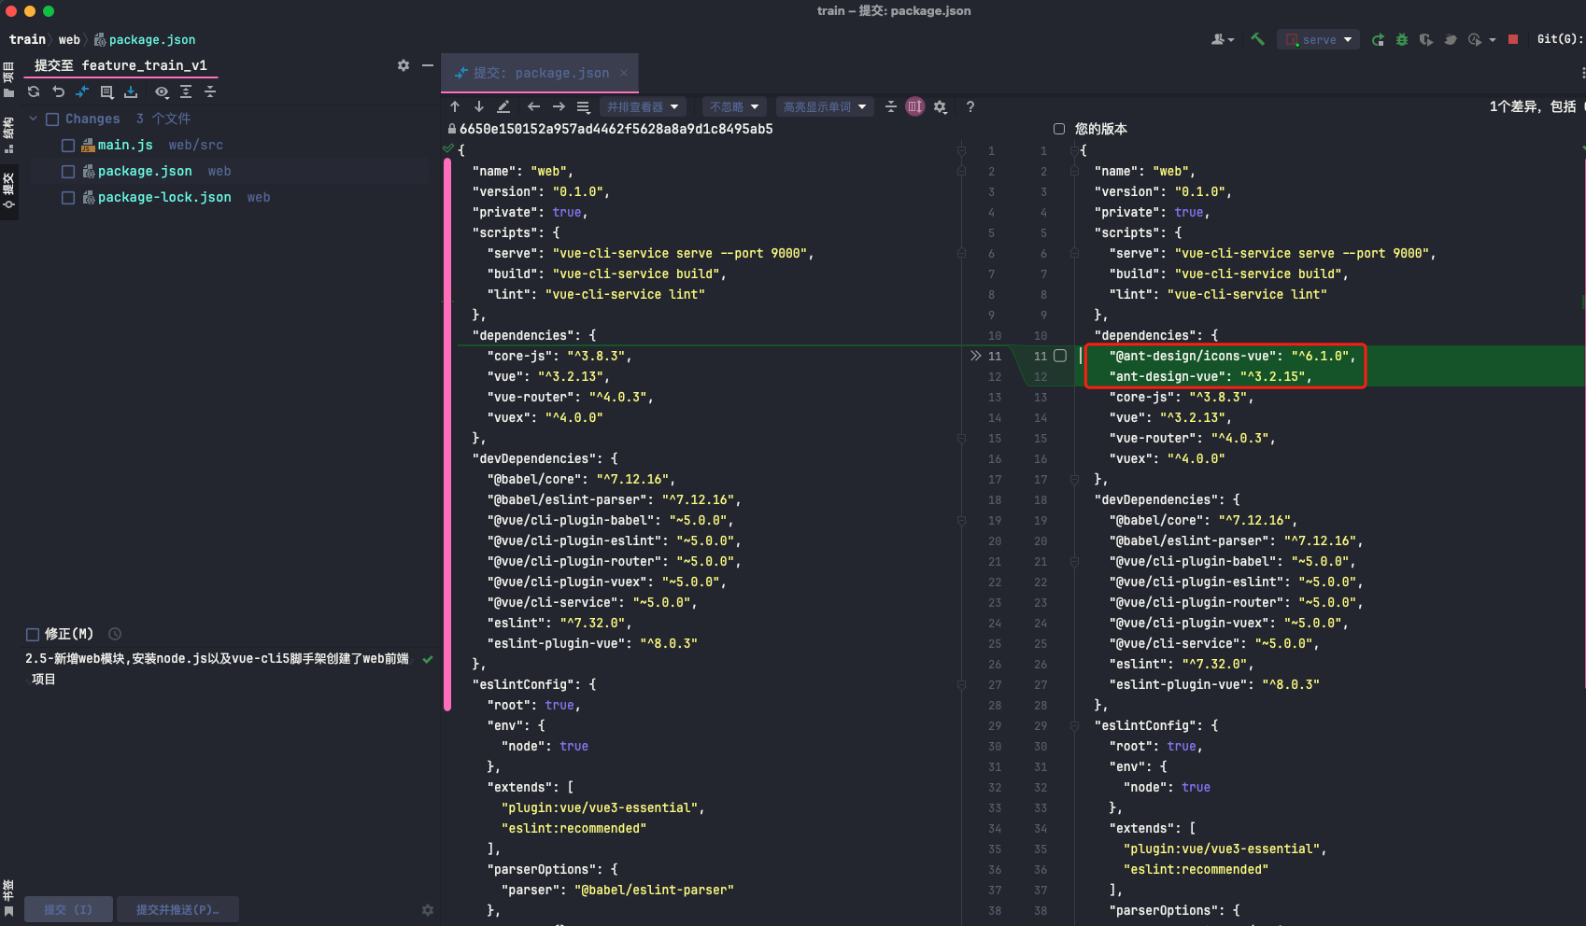The width and height of the screenshot is (1586, 926).
Task: Toggle synchronized scrolling in diff viewer
Action: point(915,106)
